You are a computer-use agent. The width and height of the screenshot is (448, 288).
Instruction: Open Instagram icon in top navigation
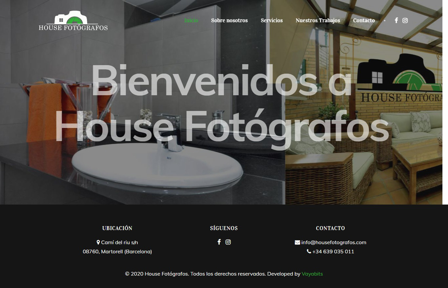pyautogui.click(x=405, y=20)
